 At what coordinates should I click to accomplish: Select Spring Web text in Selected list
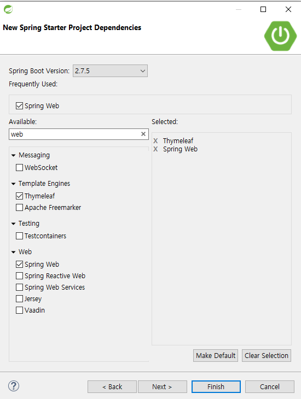pos(180,149)
